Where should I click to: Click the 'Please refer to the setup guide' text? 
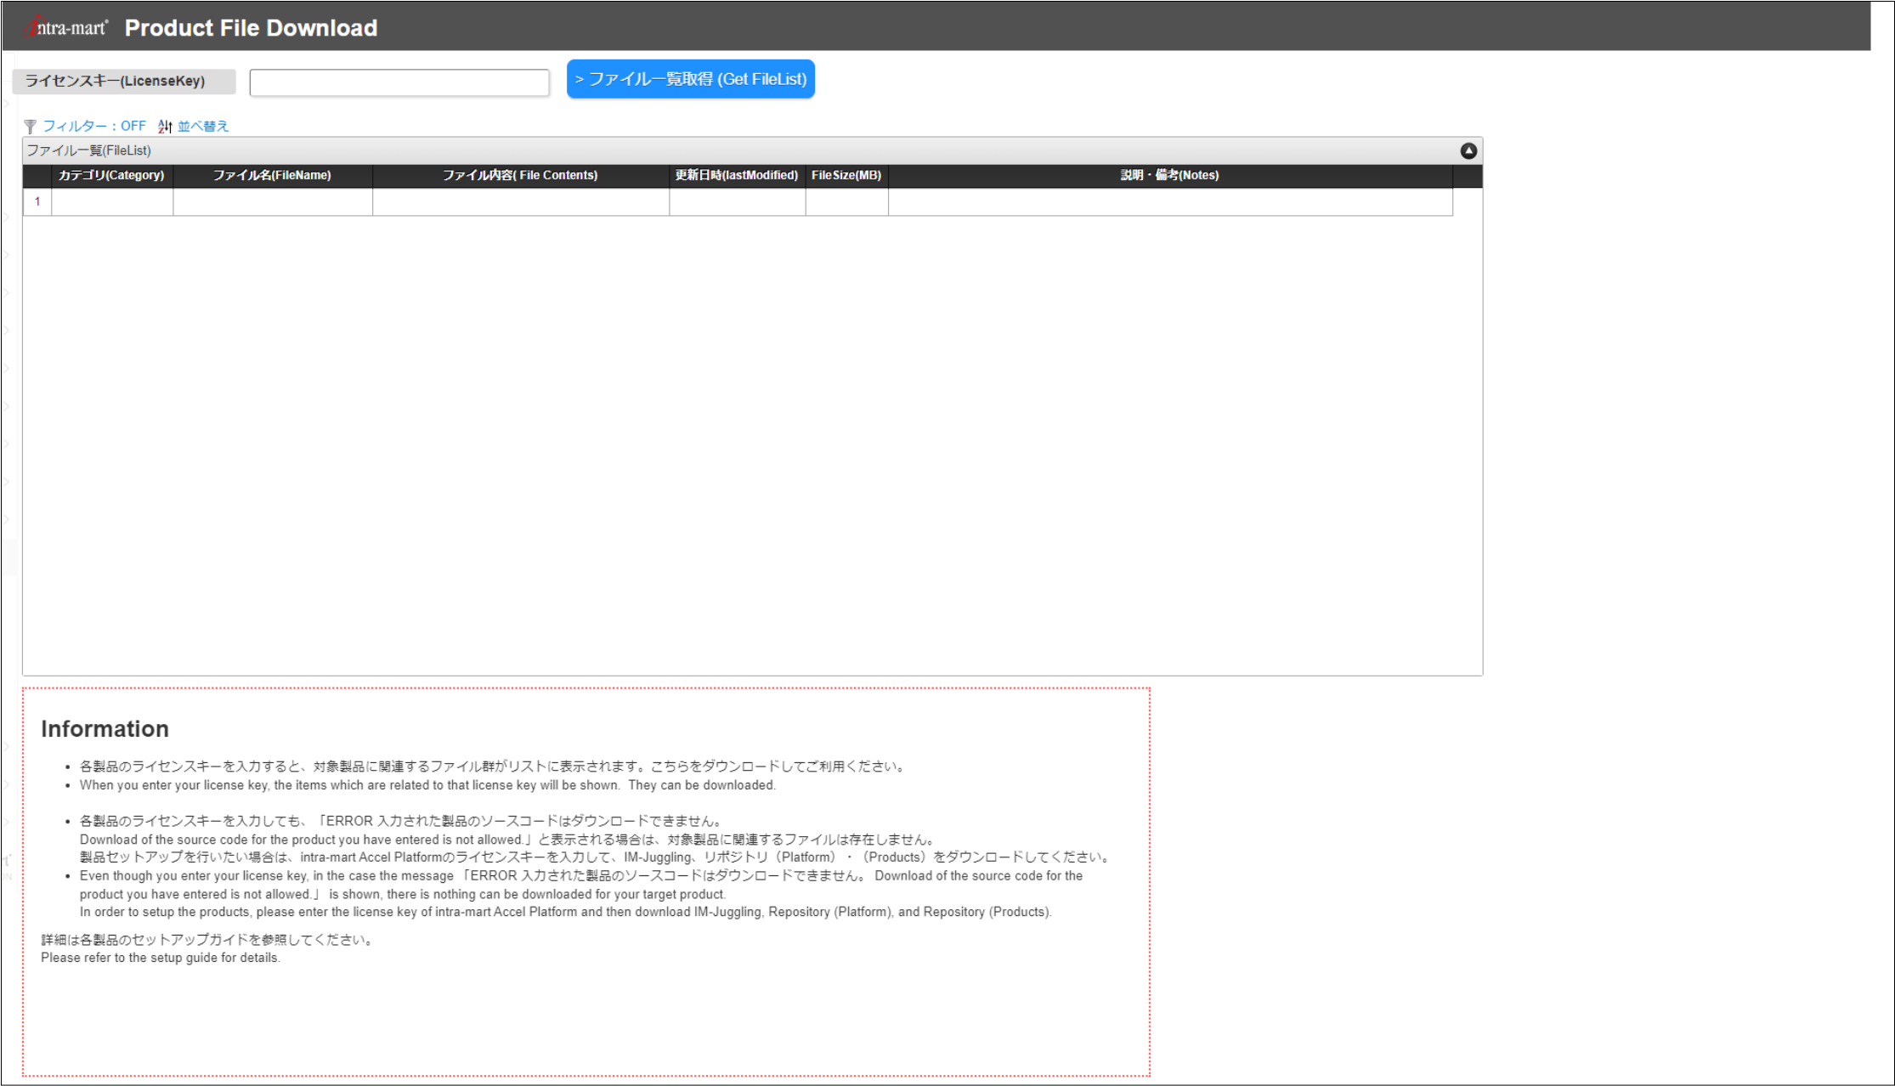161,958
